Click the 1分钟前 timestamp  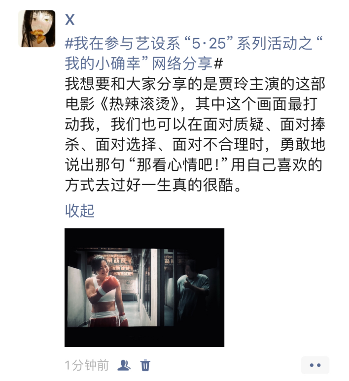tap(87, 365)
